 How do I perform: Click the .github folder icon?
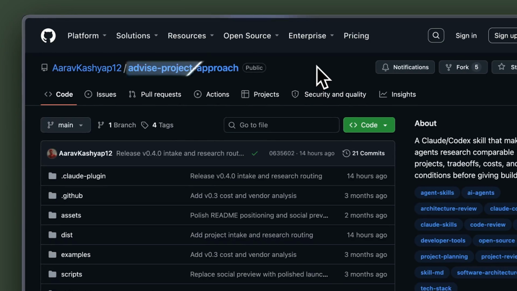[52, 195]
